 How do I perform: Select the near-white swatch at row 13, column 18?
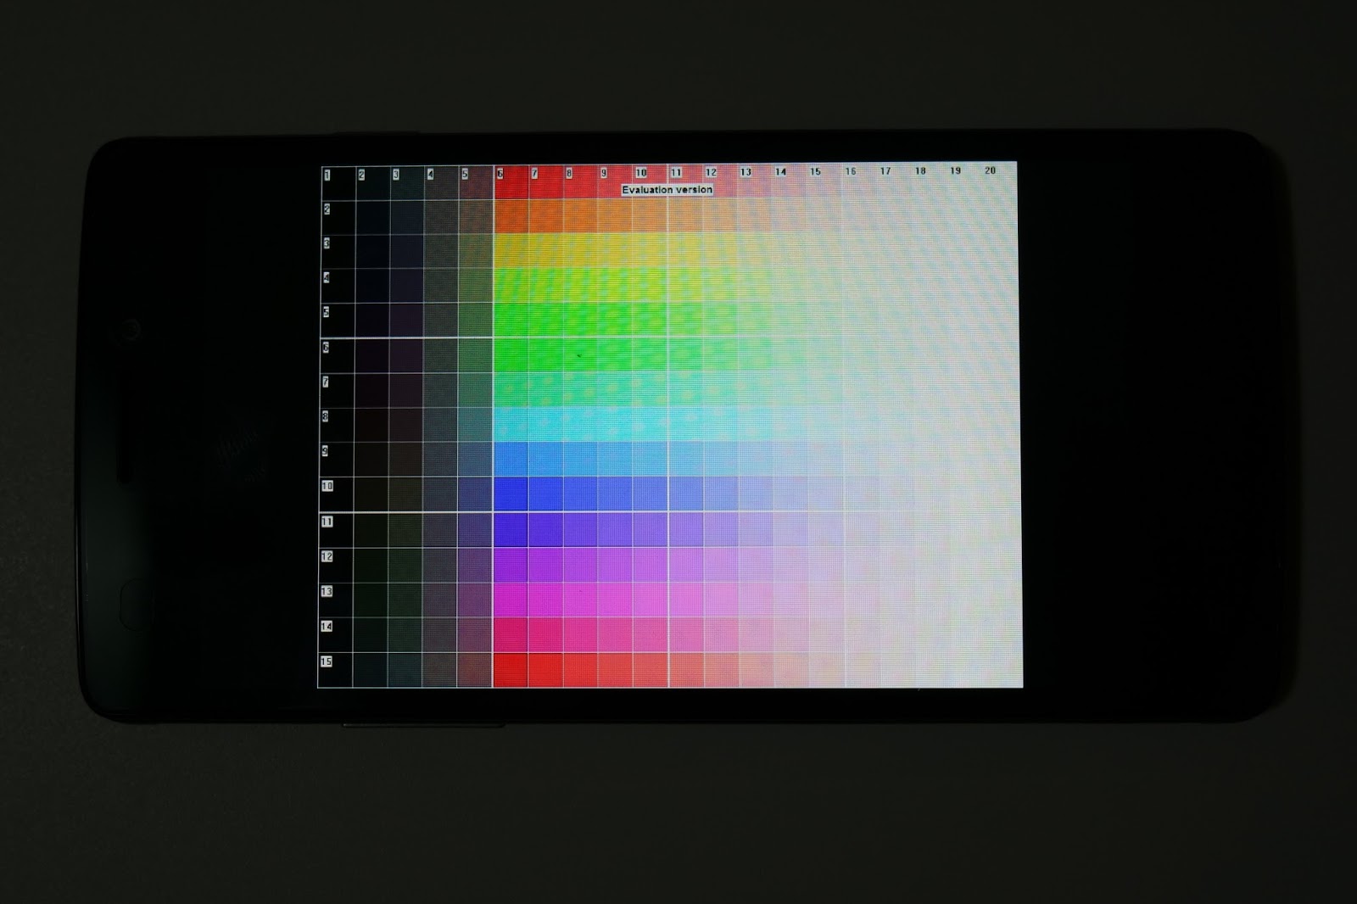click(932, 600)
